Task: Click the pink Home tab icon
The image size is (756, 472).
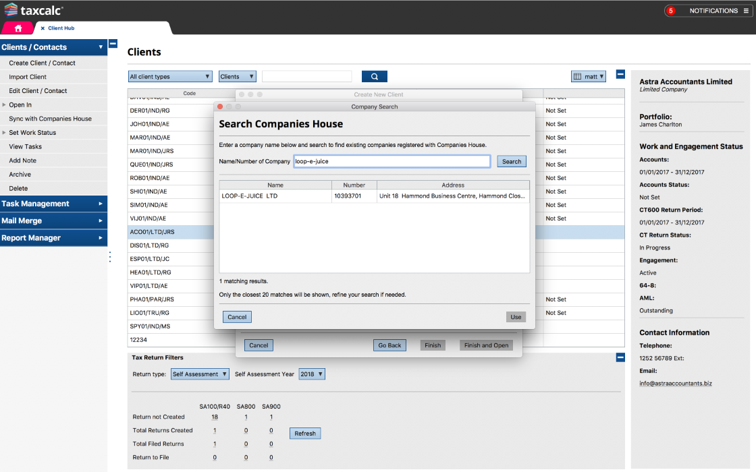Action: (18, 28)
